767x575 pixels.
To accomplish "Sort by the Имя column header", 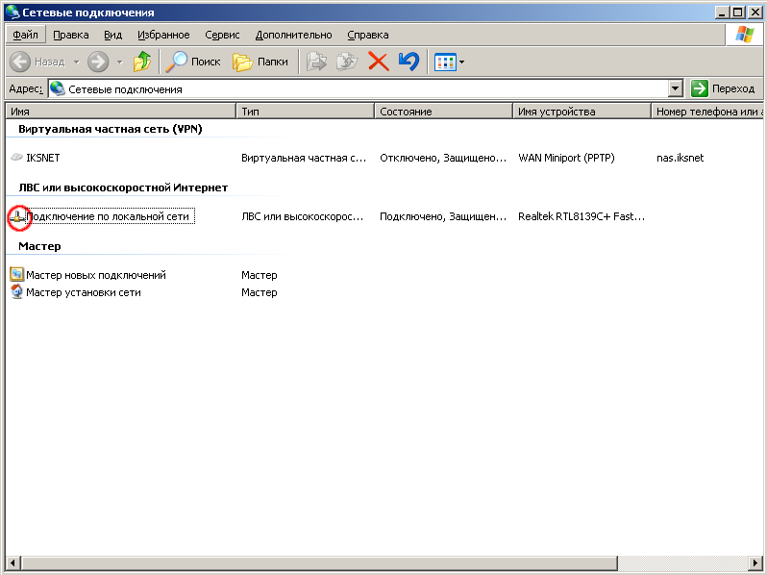I will point(121,112).
